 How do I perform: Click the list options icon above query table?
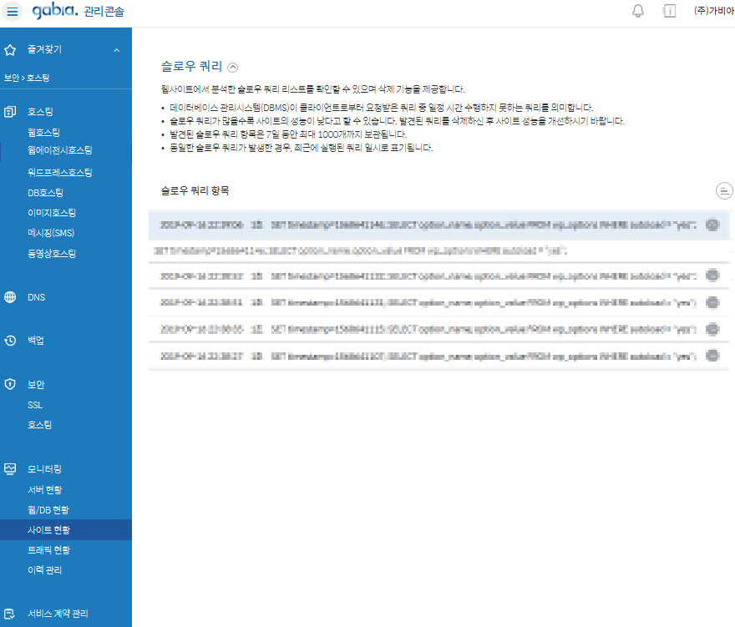[x=724, y=191]
